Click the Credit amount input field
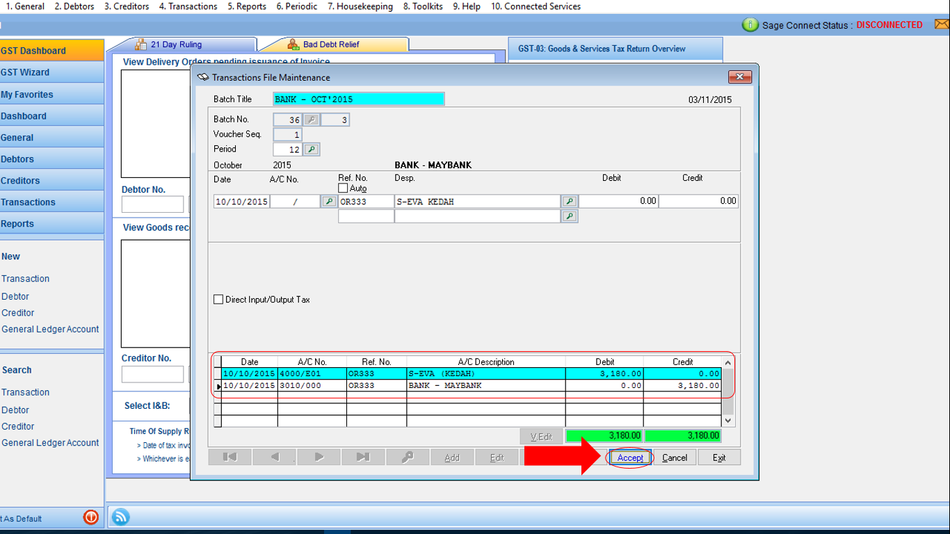Image resolution: width=950 pixels, height=534 pixels. (698, 202)
